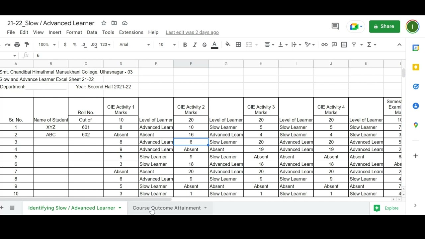Image resolution: width=425 pixels, height=239 pixels.
Task: Activate the paint format tool
Action: (27, 44)
